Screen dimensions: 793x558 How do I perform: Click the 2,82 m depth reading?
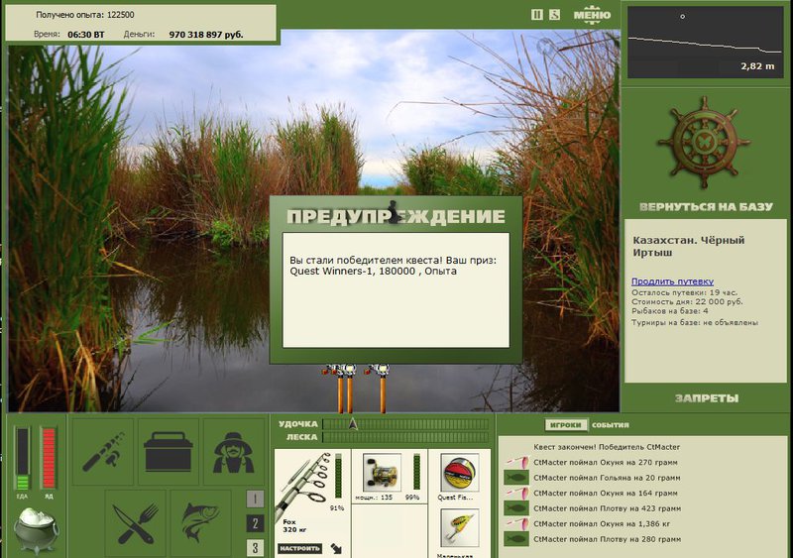(757, 65)
